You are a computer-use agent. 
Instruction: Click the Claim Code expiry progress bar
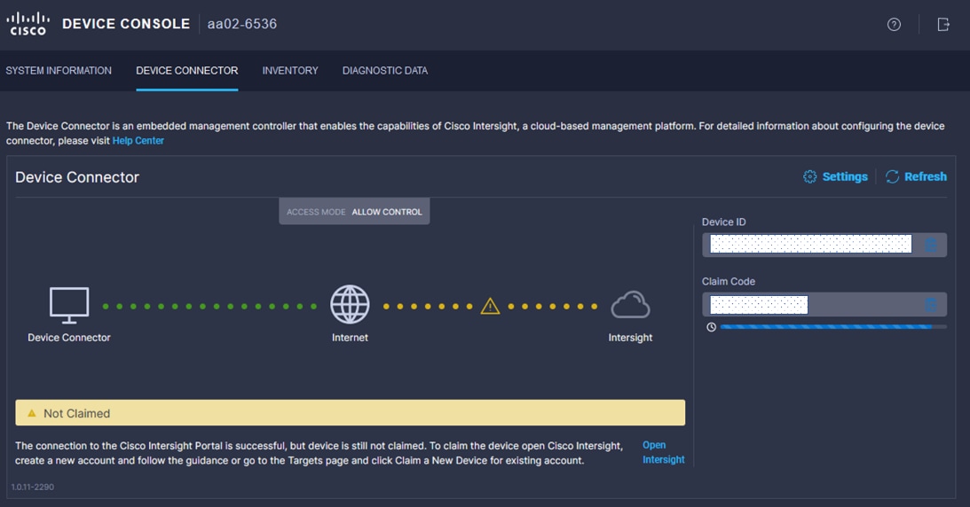(833, 327)
